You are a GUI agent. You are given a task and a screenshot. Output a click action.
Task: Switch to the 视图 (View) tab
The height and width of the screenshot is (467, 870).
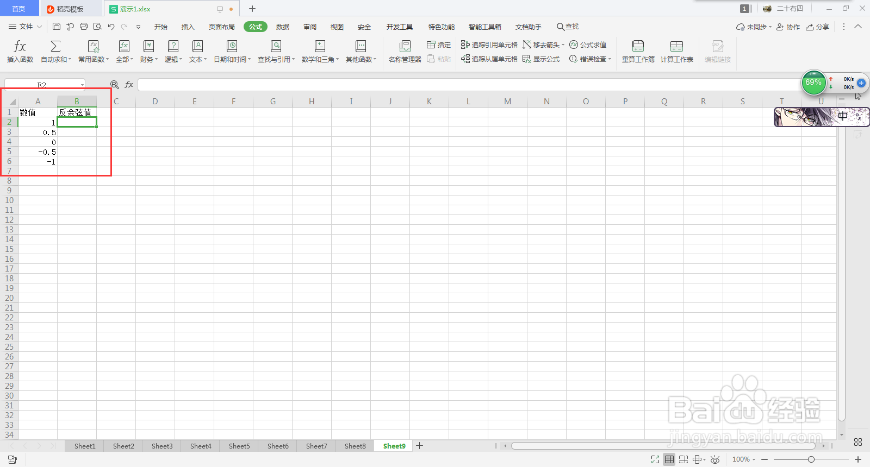(x=337, y=27)
